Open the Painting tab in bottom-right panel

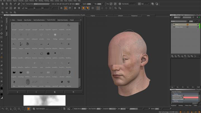click(181, 105)
